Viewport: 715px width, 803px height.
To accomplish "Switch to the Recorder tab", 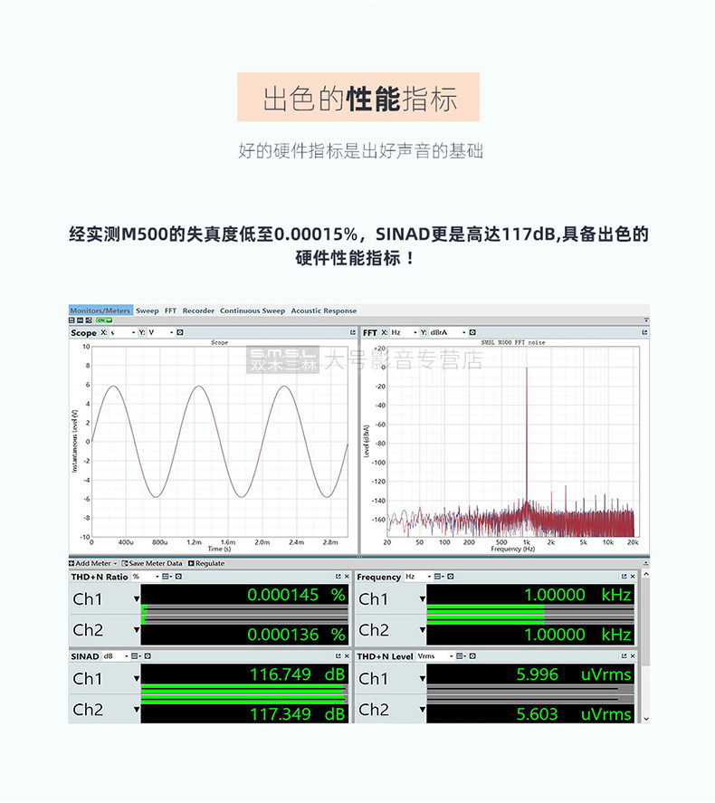I will pyautogui.click(x=198, y=311).
